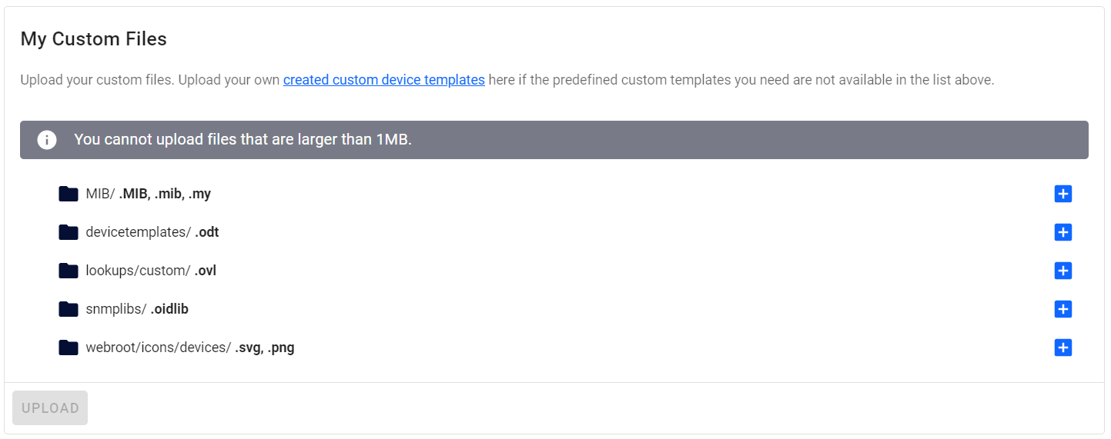Select the MIB/ folder label
The image size is (1111, 439).
point(100,194)
